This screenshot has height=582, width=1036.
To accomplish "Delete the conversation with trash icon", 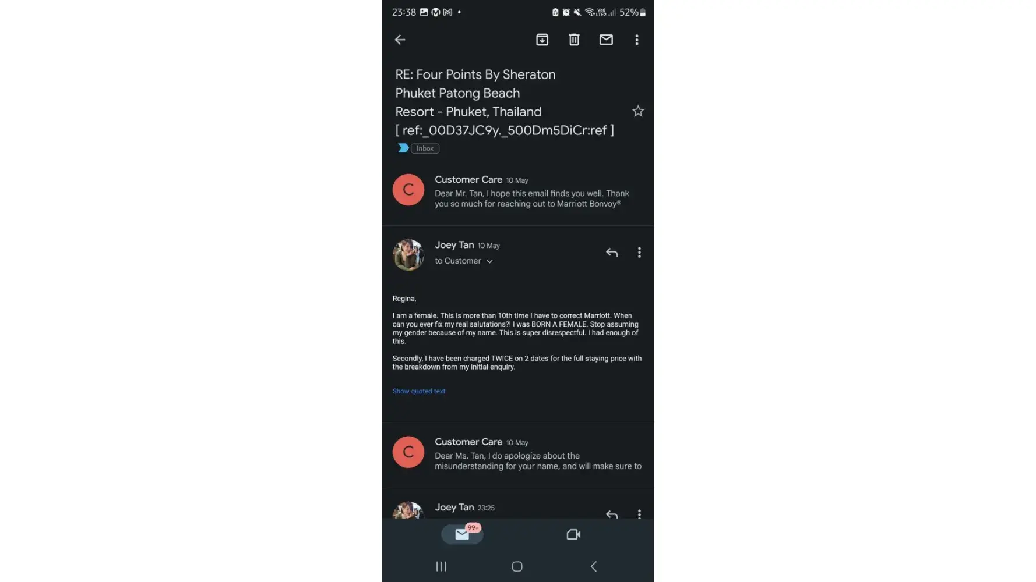I will click(574, 40).
